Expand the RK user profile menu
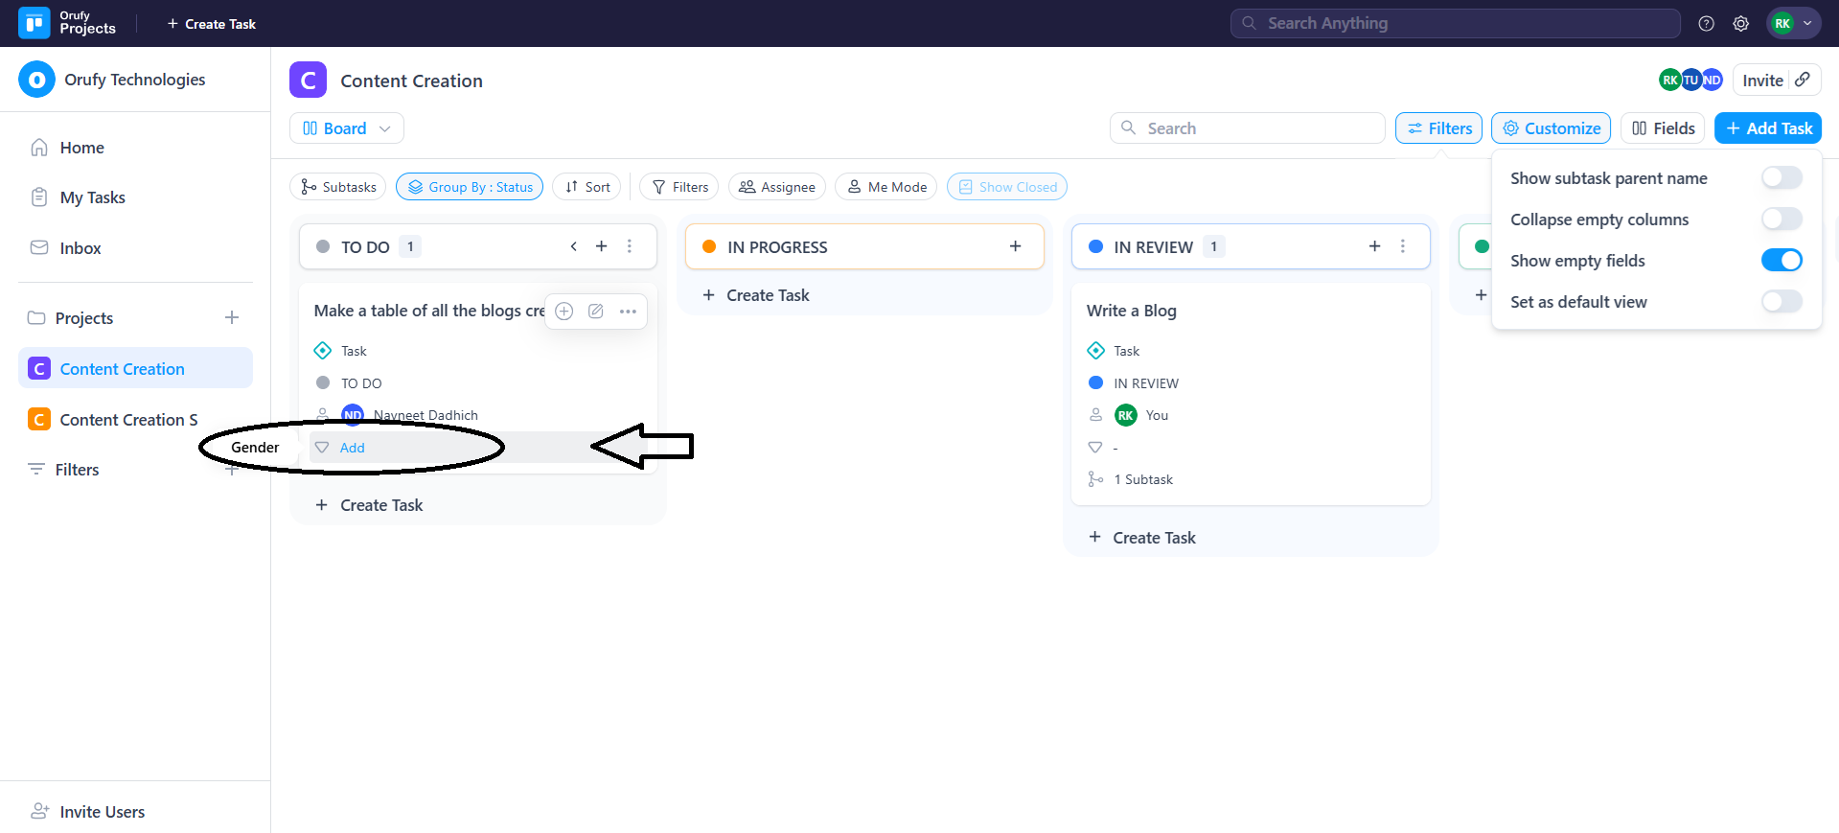The width and height of the screenshot is (1839, 833). click(x=1793, y=24)
